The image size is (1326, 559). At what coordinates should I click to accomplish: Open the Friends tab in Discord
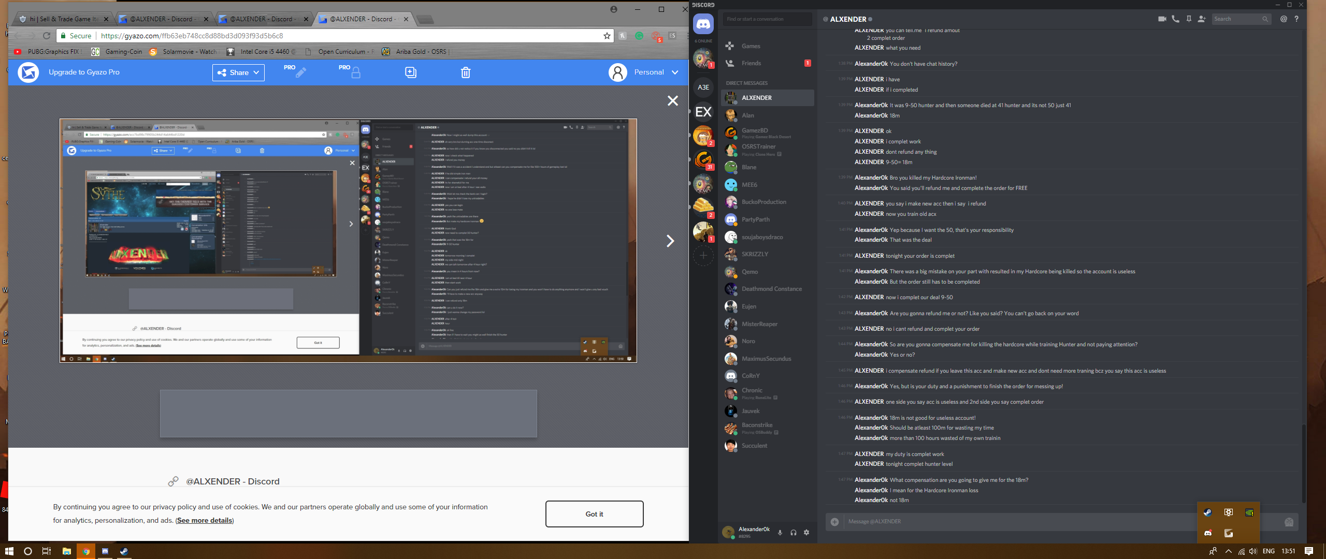[751, 63]
